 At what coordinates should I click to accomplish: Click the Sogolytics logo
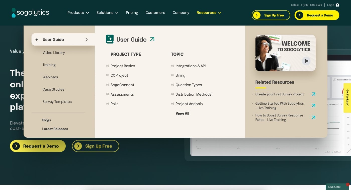(x=30, y=13)
